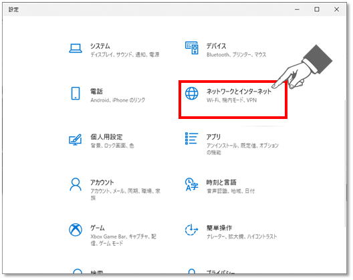This screenshot has height=280, width=353.
Task: Open ネットワークとインターネット title
Action: point(239,92)
